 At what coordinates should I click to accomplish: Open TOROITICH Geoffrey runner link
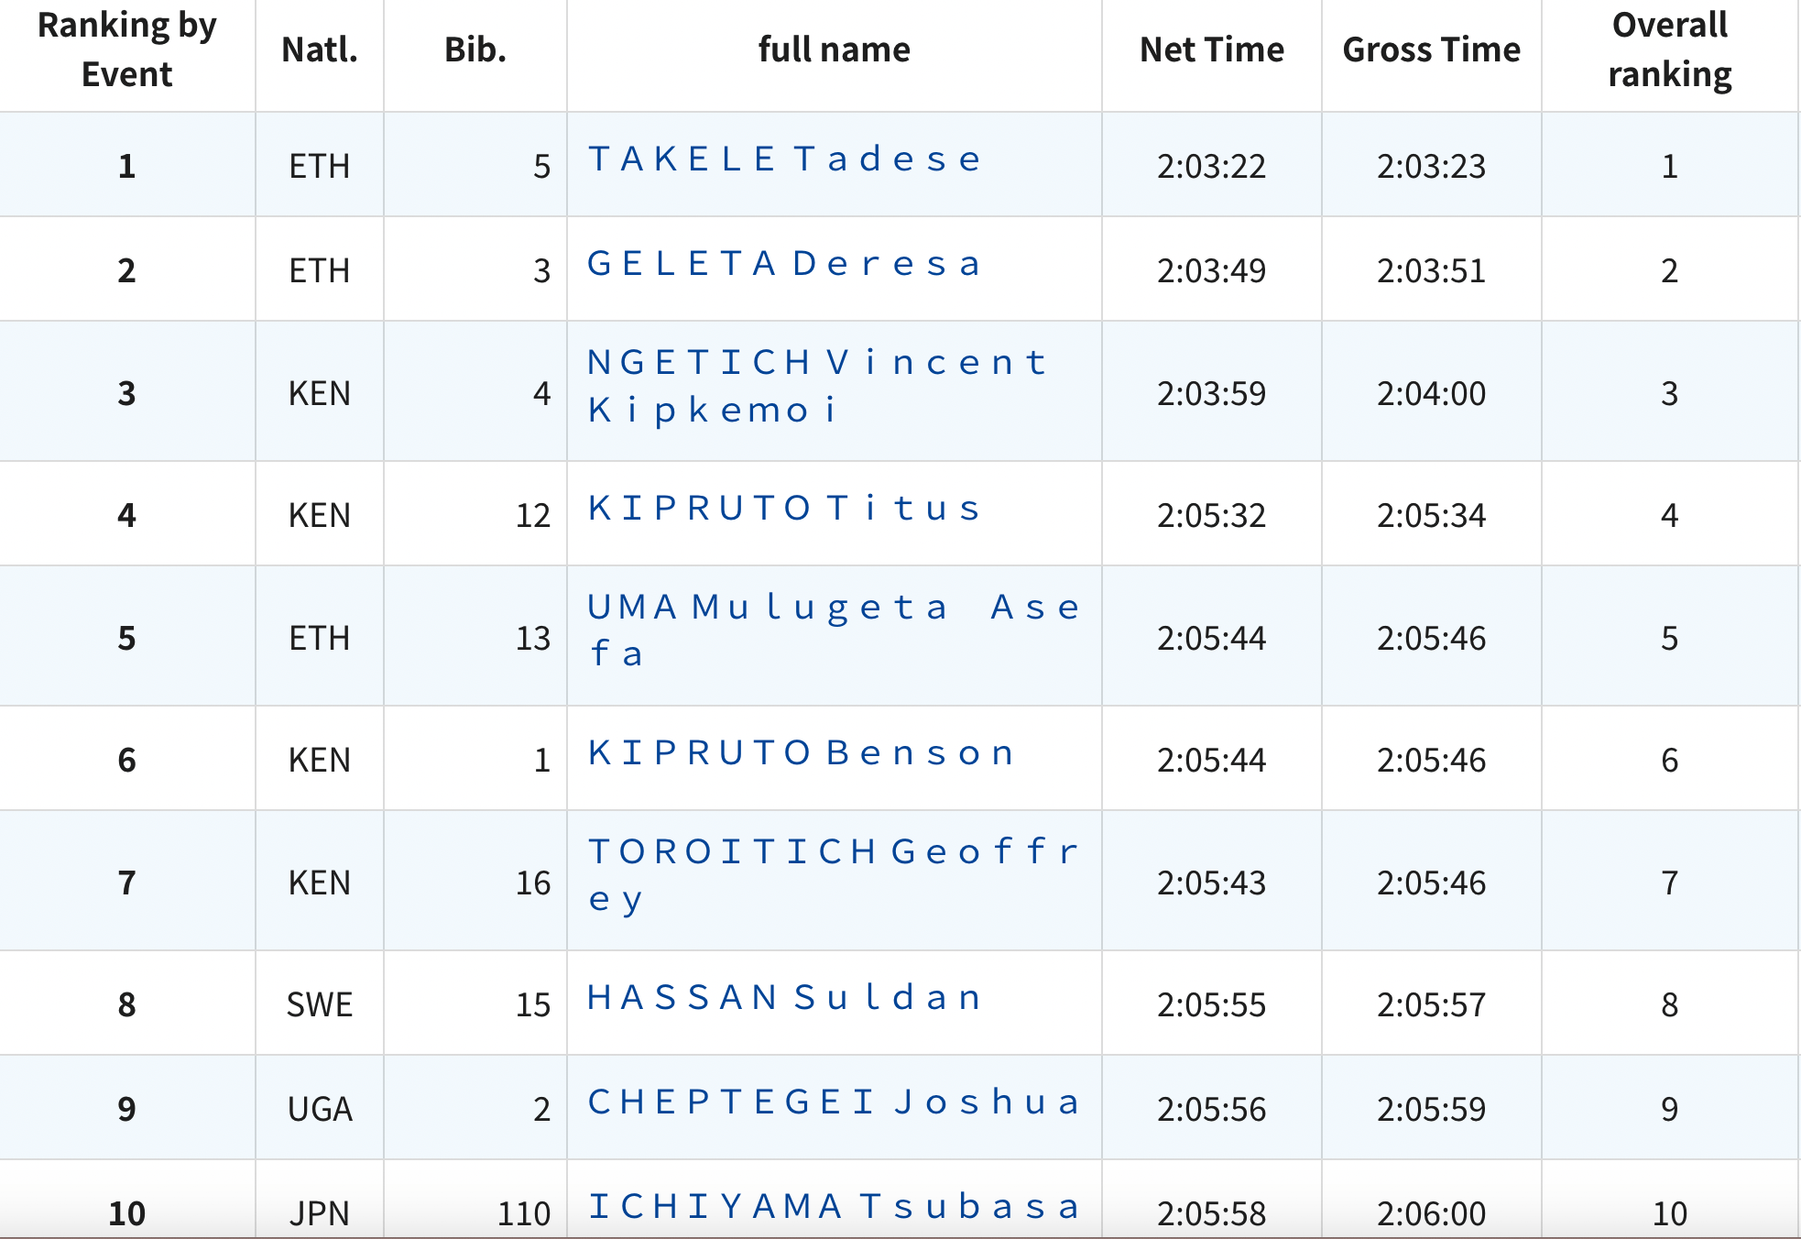click(832, 852)
